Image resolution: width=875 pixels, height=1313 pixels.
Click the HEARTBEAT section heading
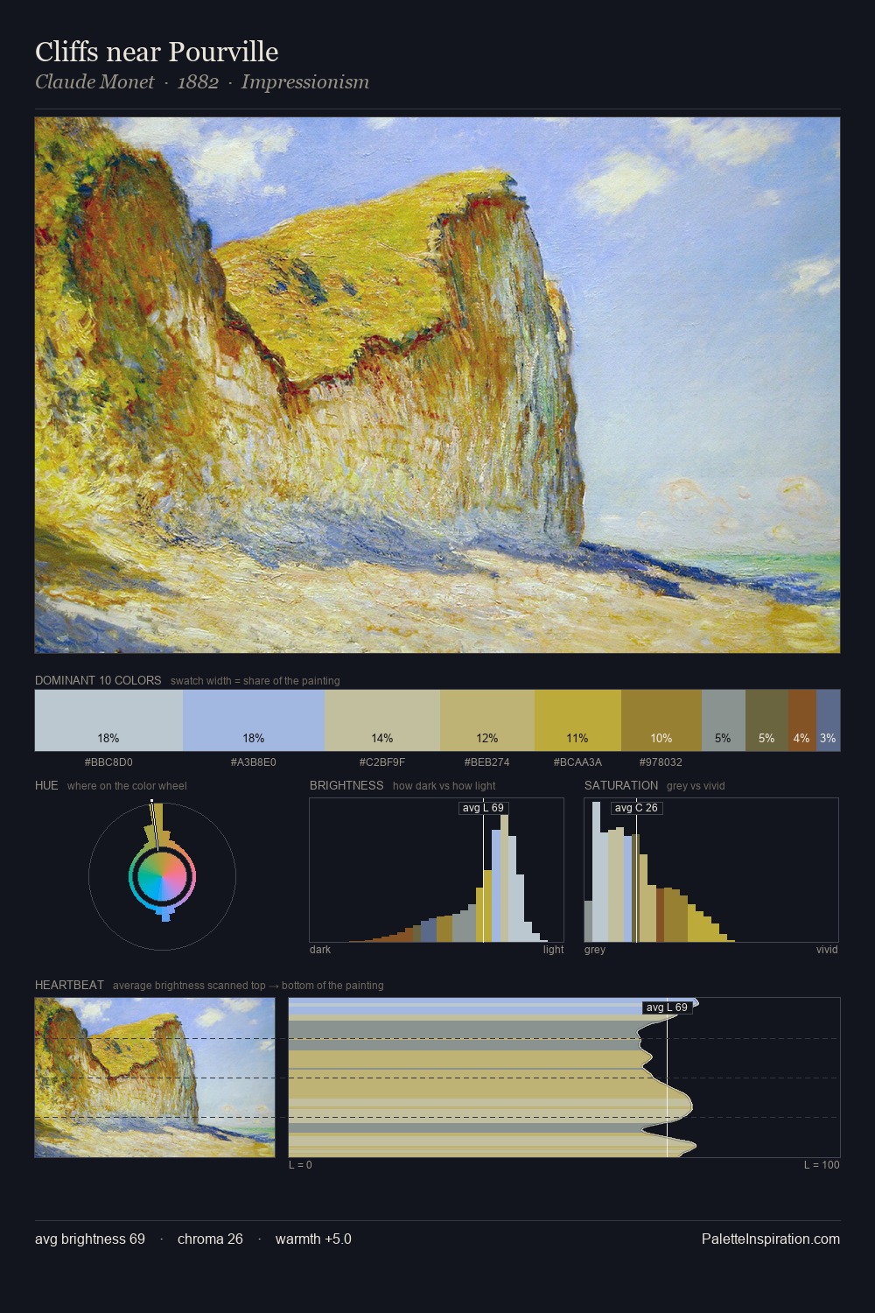coord(69,985)
